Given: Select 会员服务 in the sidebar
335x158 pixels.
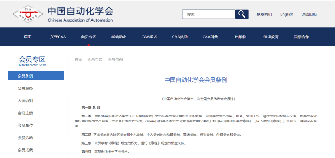Looking at the screenshot, I should pyautogui.click(x=26, y=88).
